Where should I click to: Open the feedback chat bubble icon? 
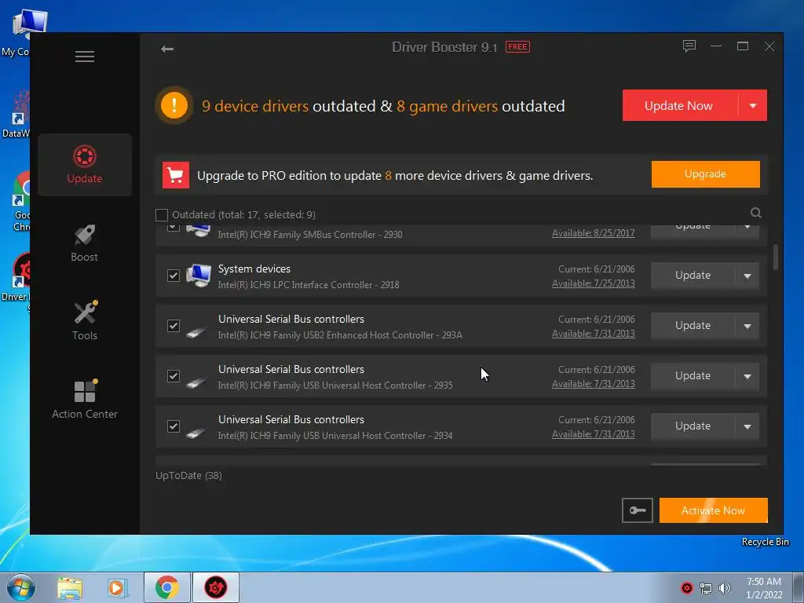(689, 46)
